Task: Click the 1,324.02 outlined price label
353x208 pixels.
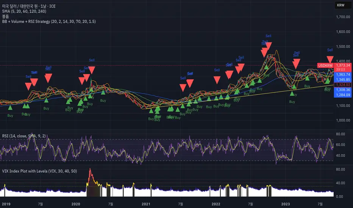Action: tap(343, 85)
